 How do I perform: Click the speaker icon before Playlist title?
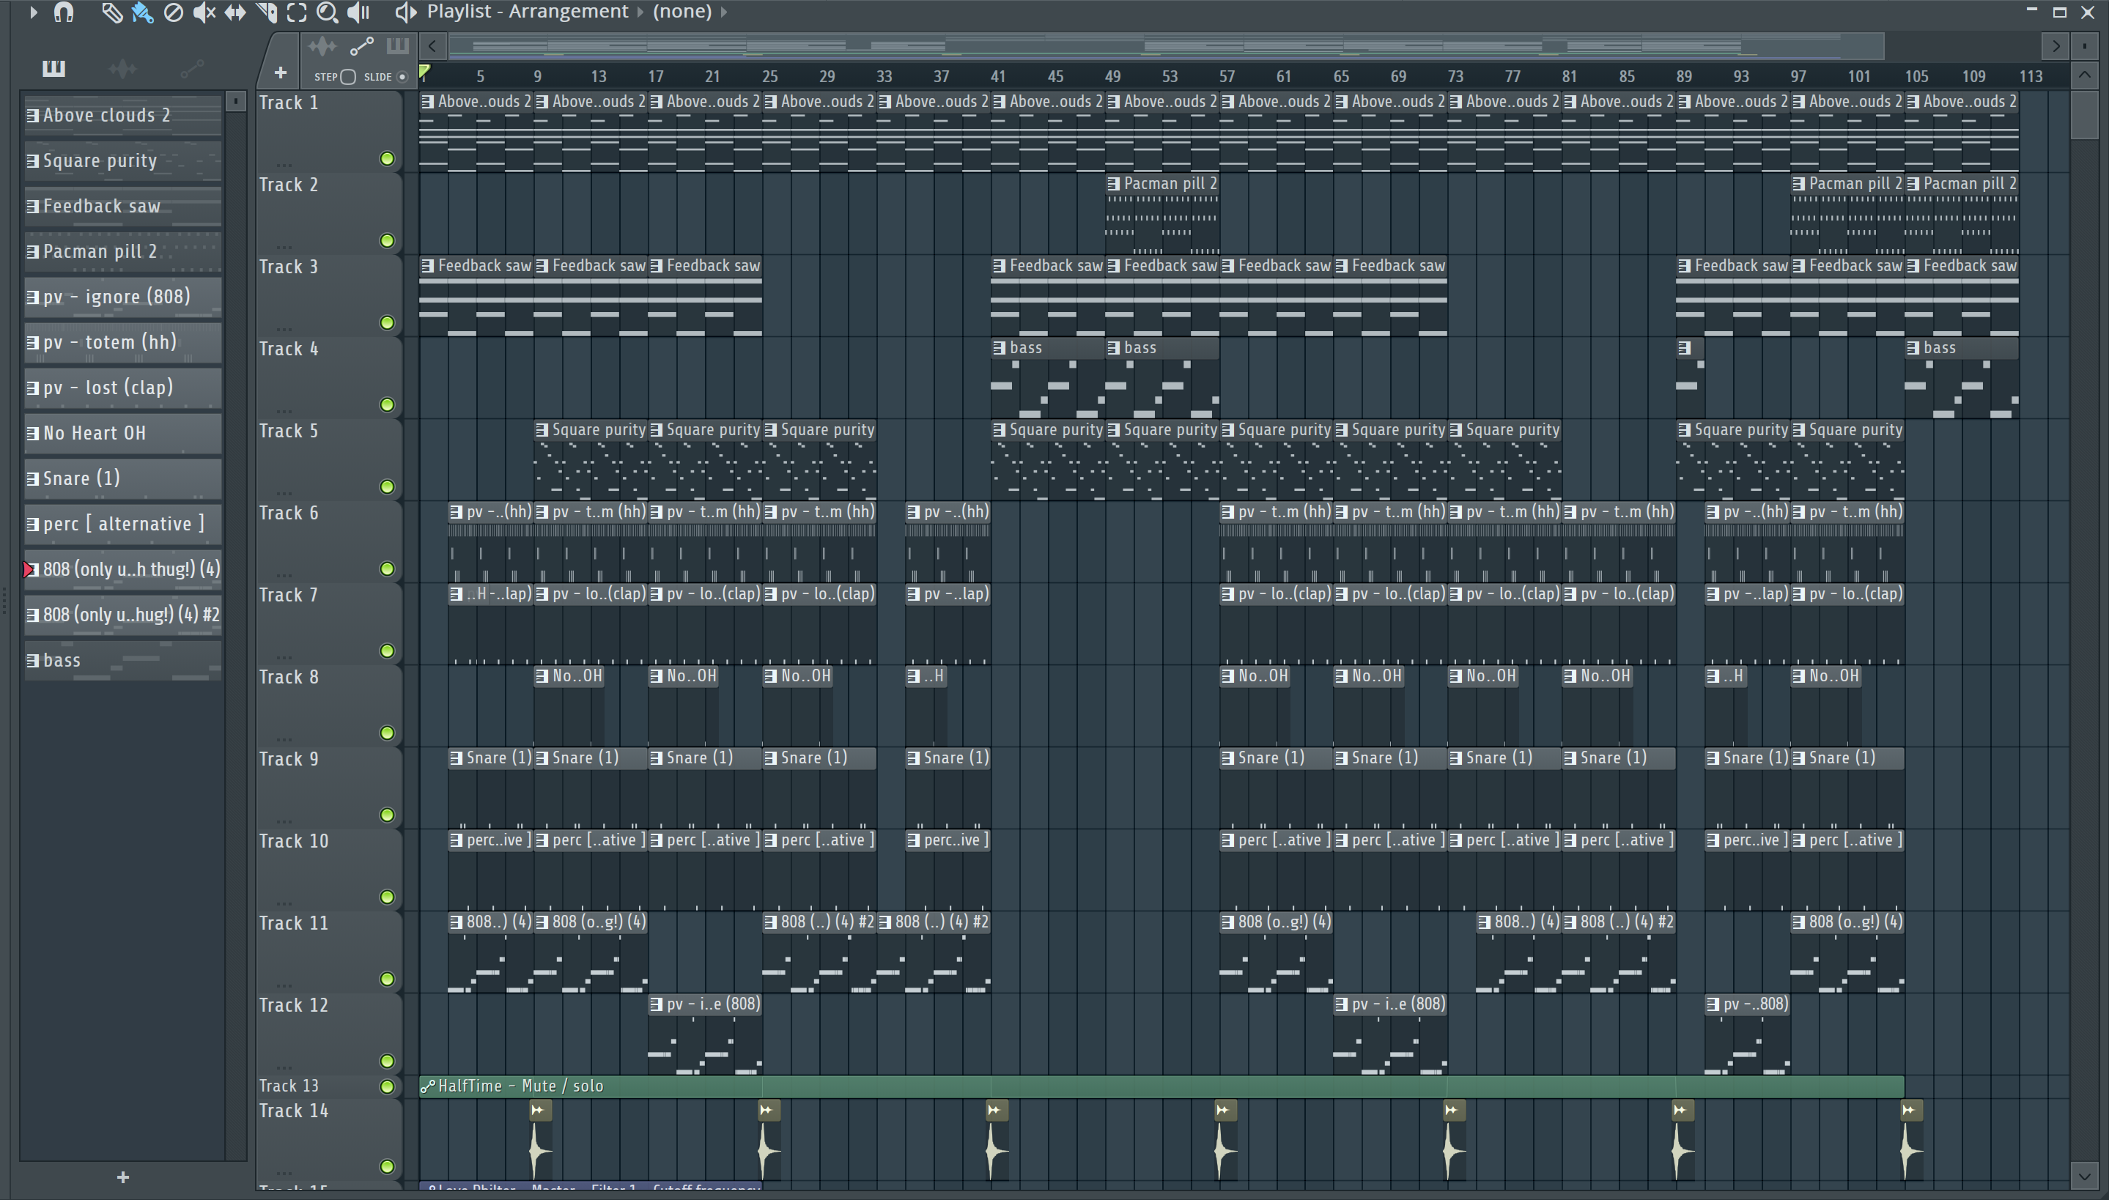tap(405, 12)
